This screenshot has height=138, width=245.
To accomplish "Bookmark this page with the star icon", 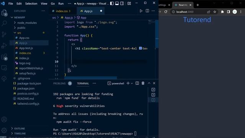I will click(215, 12).
